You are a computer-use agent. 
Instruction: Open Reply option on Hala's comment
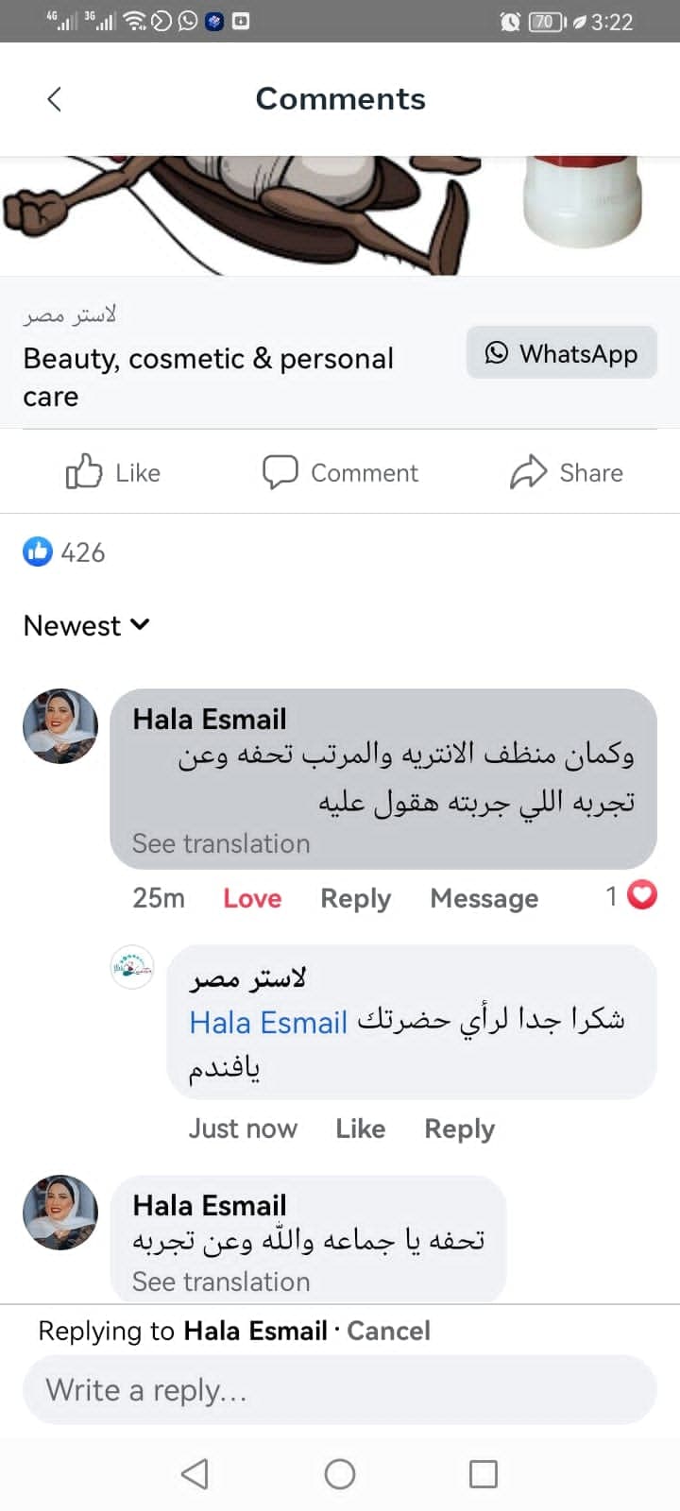point(355,898)
